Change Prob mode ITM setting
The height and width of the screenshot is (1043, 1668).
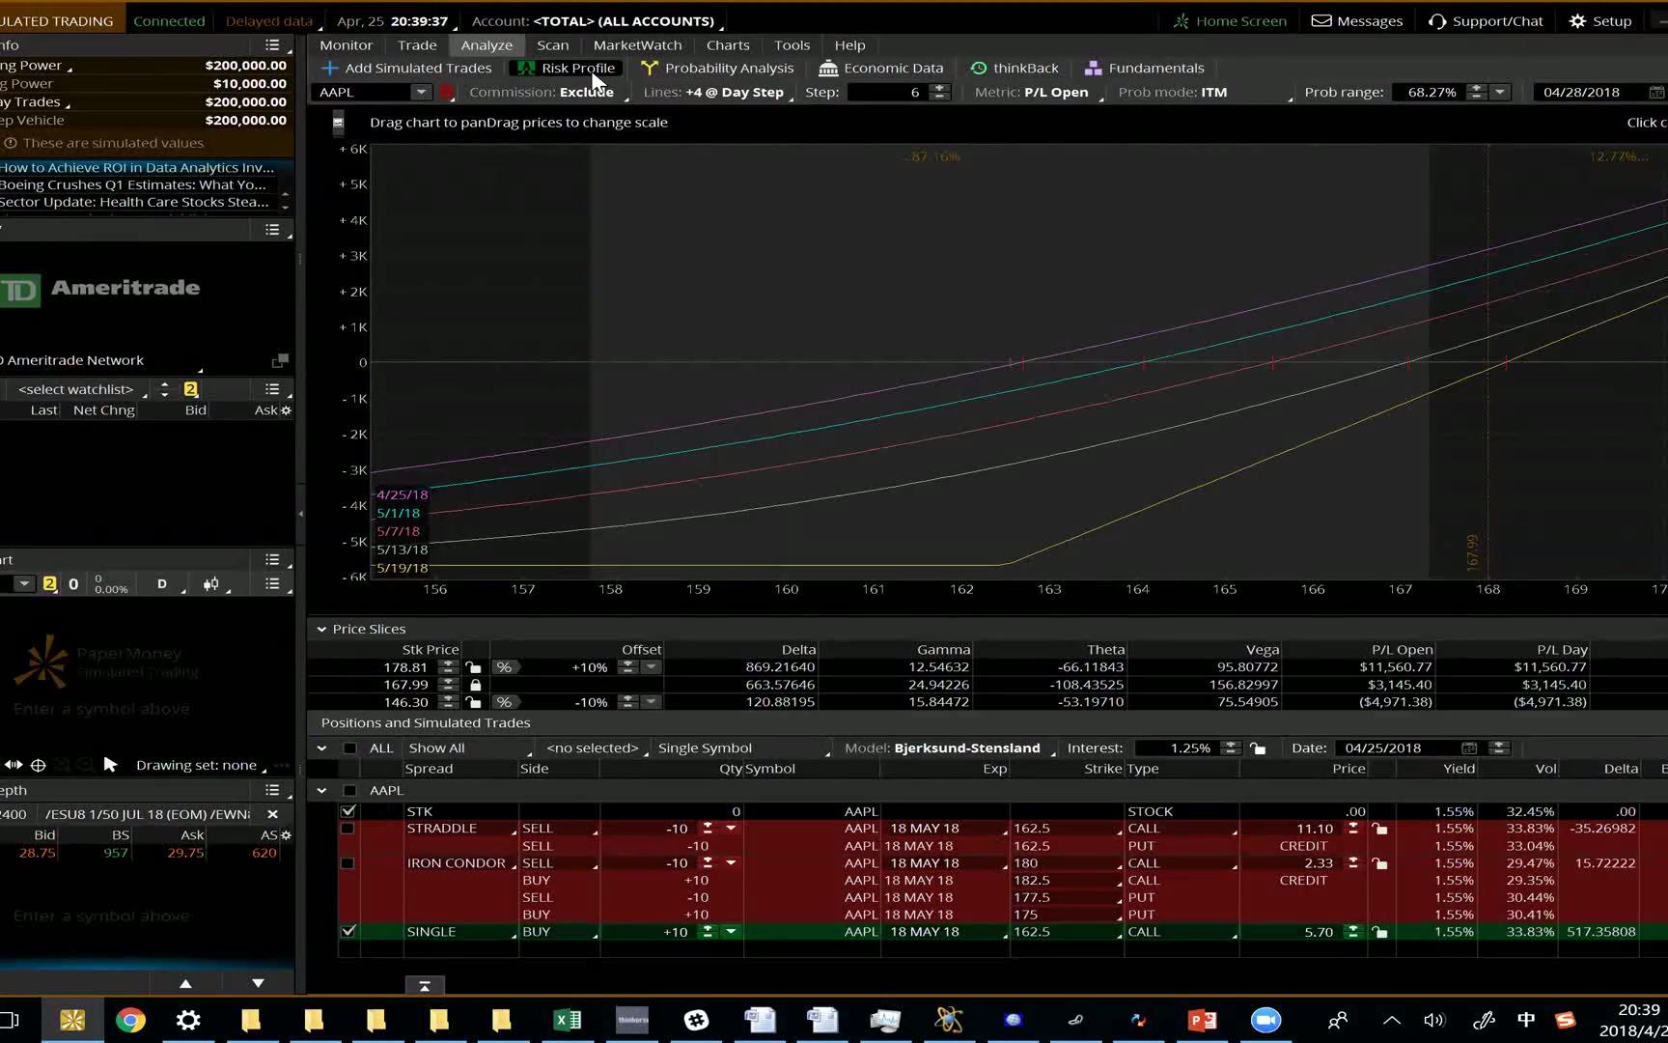1203,92
